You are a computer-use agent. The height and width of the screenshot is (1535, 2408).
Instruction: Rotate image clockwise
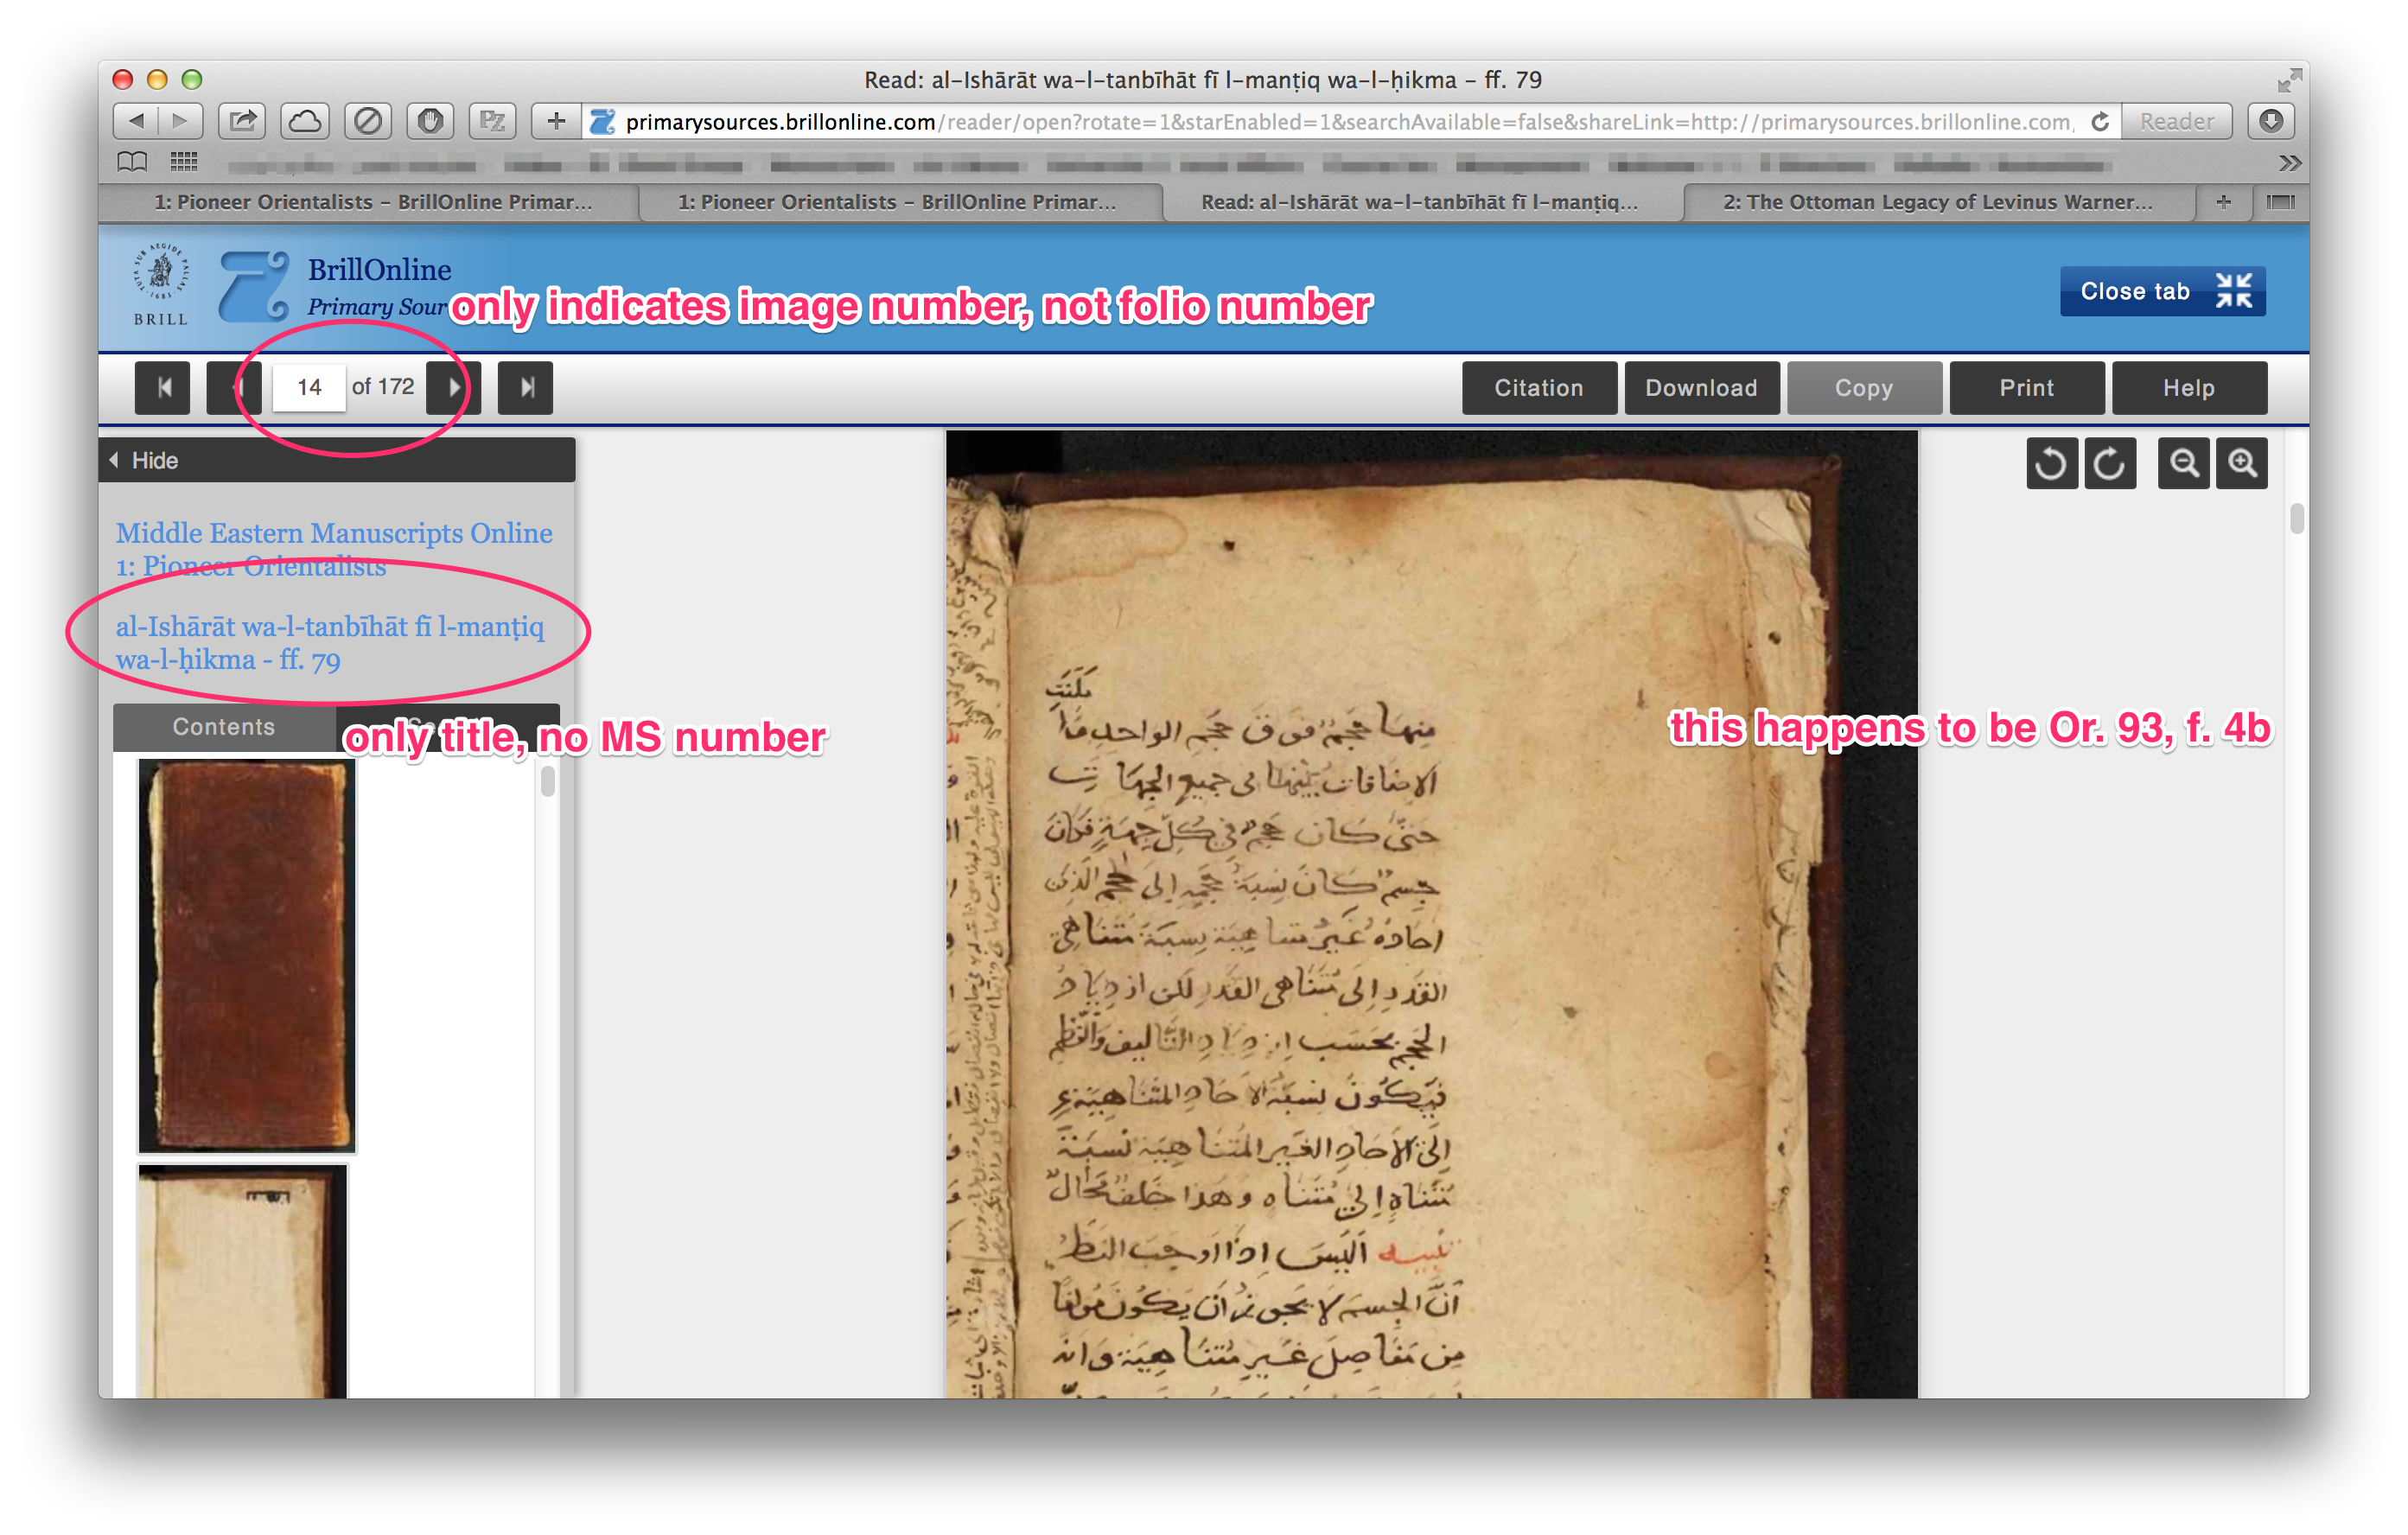point(2109,463)
